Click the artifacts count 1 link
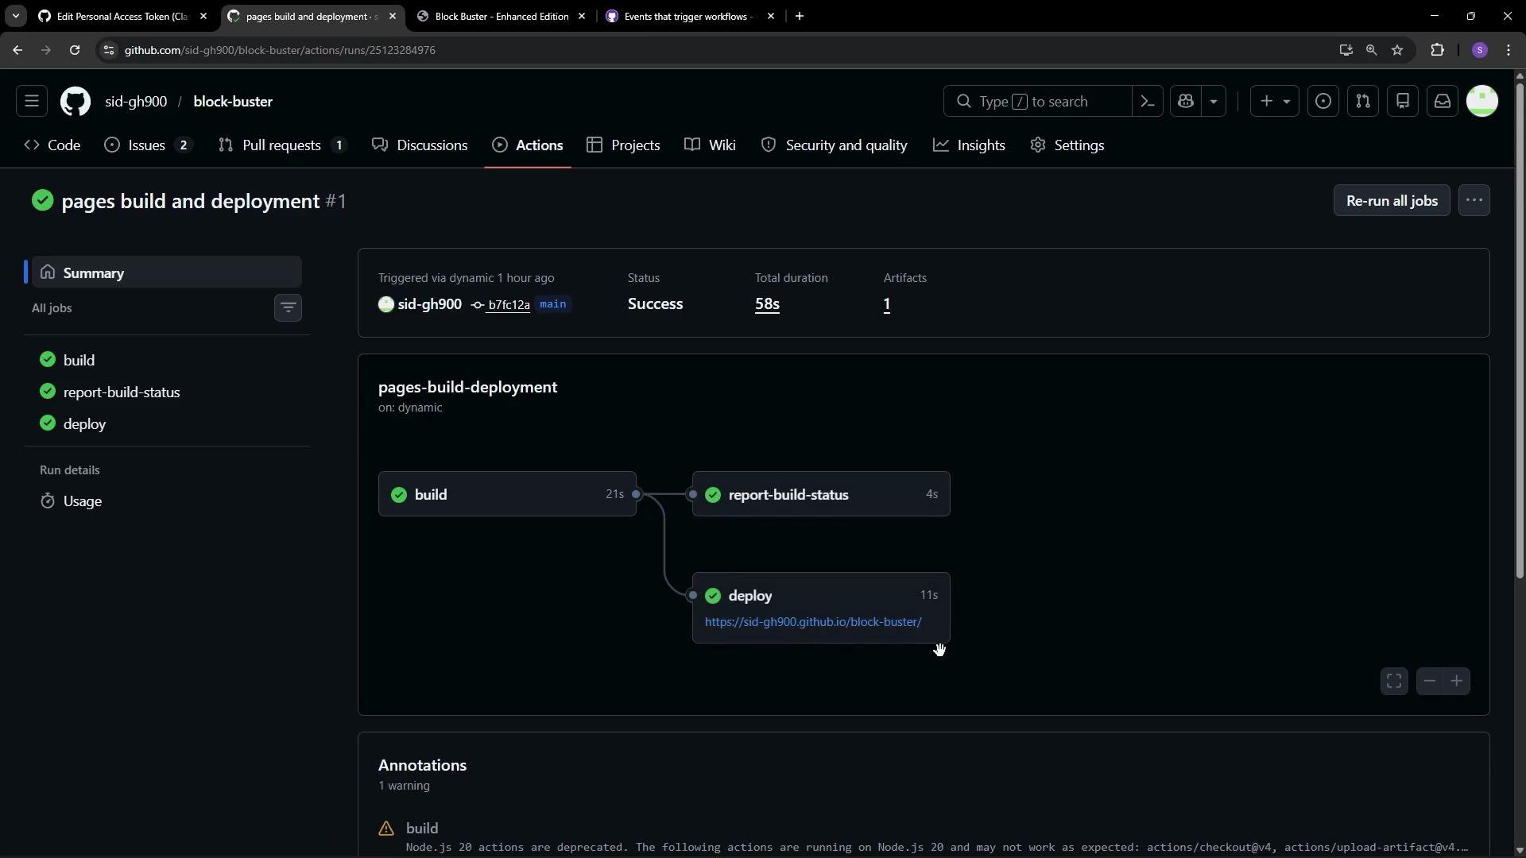1526x858 pixels. pyautogui.click(x=887, y=304)
